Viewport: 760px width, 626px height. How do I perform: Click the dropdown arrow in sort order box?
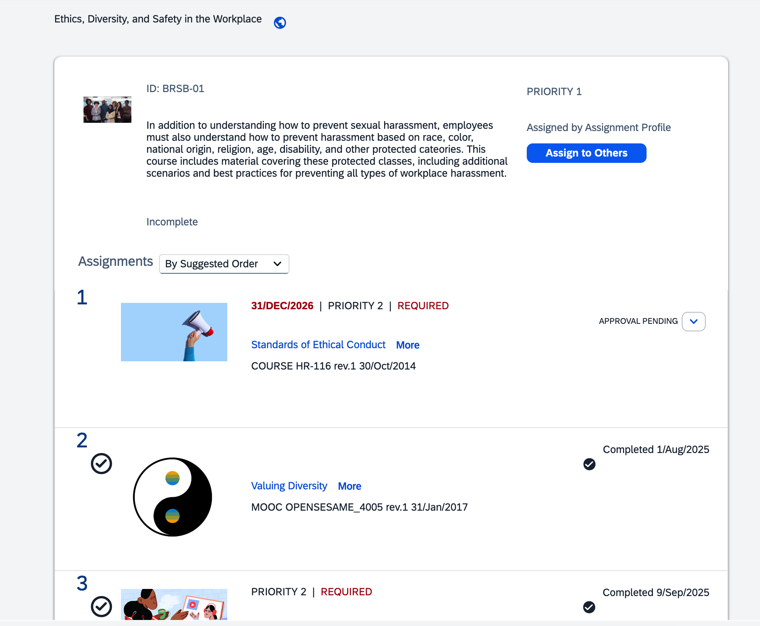(277, 264)
